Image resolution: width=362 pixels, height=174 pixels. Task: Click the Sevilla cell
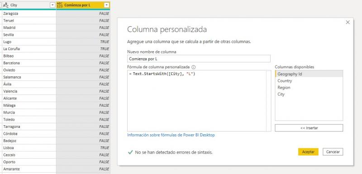(29, 35)
